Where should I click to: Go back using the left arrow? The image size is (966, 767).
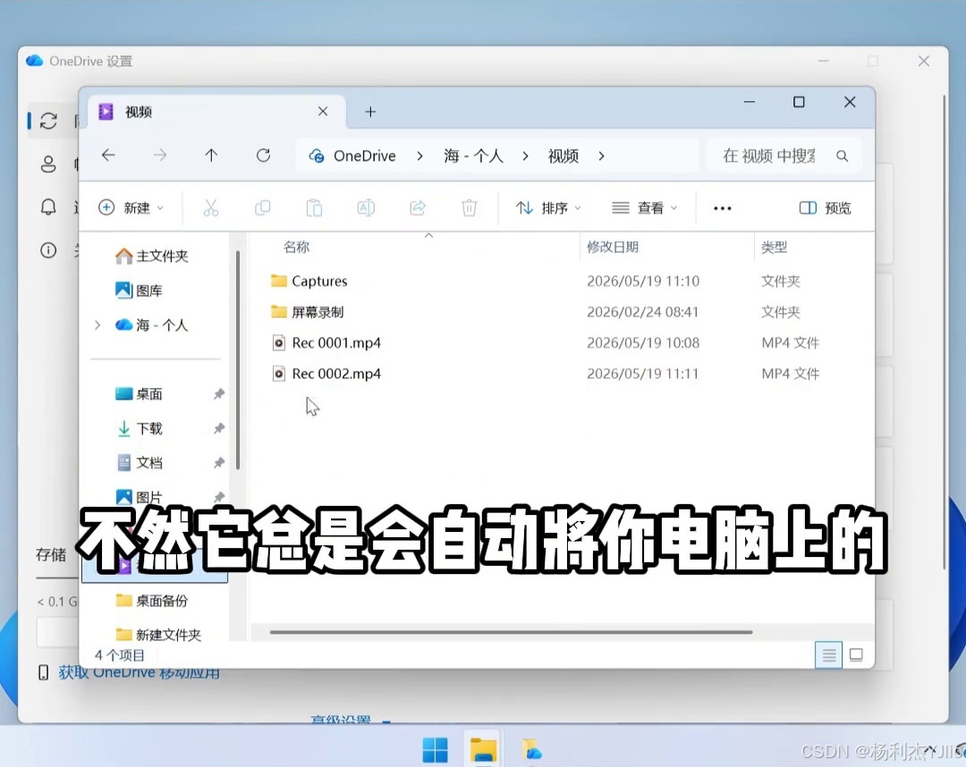108,156
